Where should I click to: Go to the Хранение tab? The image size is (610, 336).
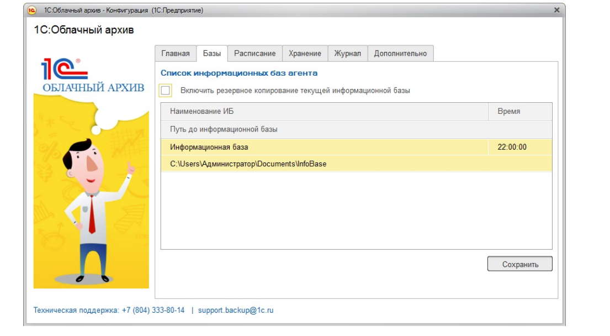[x=305, y=54]
